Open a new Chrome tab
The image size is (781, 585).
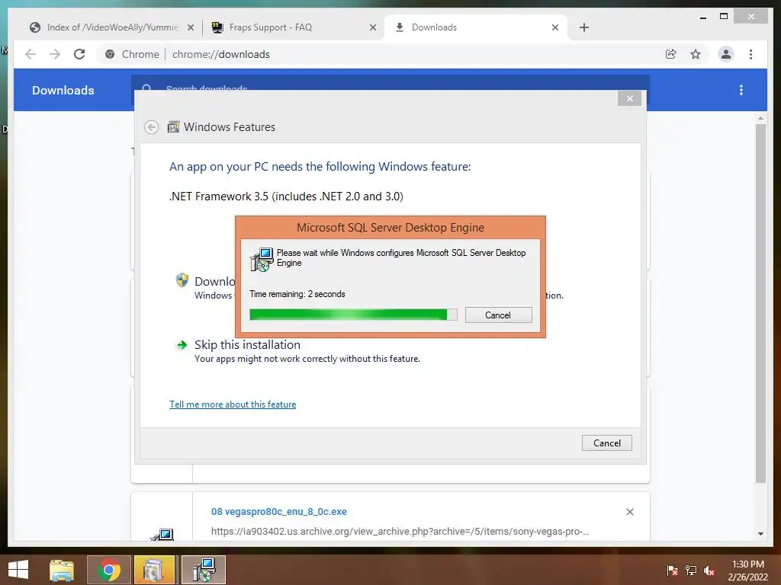click(x=584, y=28)
